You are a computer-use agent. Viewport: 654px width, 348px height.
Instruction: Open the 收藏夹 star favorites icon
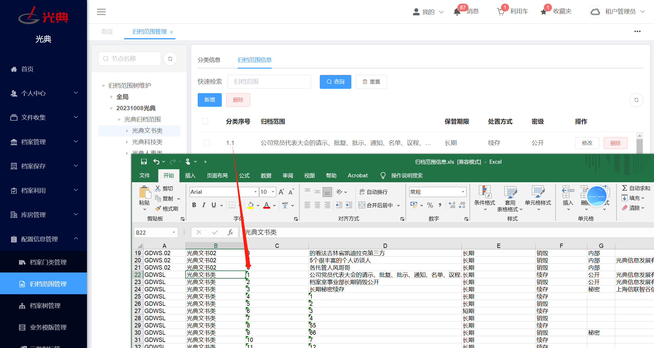click(x=544, y=12)
